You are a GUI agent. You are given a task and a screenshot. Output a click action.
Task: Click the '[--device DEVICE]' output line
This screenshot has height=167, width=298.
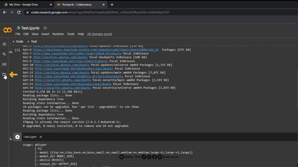point(49,160)
